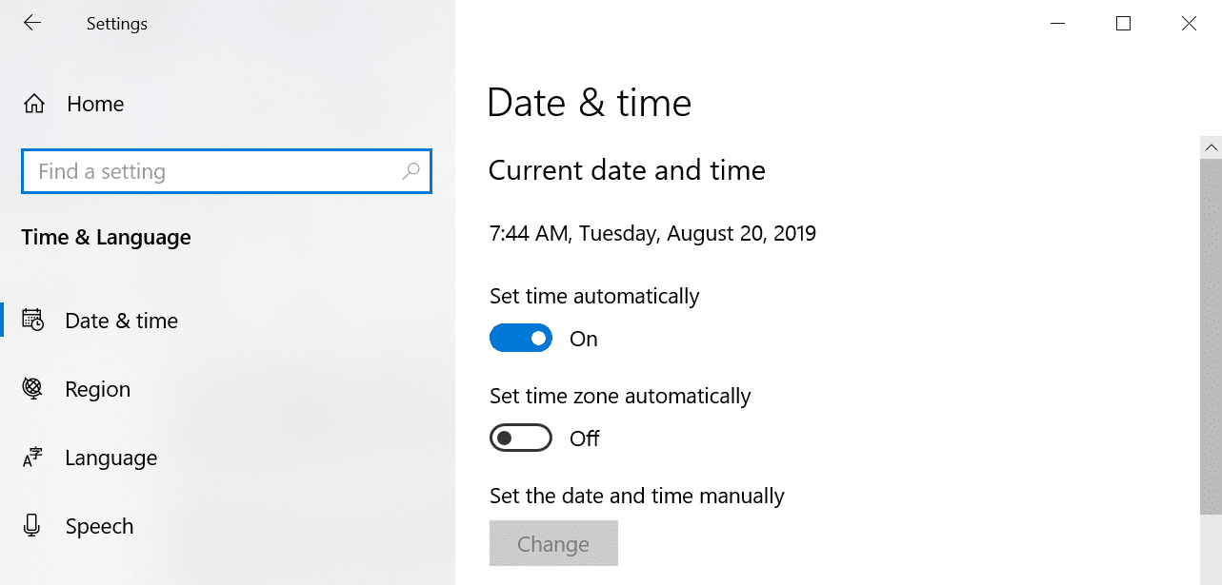Click the back arrow at the top

tap(31, 23)
